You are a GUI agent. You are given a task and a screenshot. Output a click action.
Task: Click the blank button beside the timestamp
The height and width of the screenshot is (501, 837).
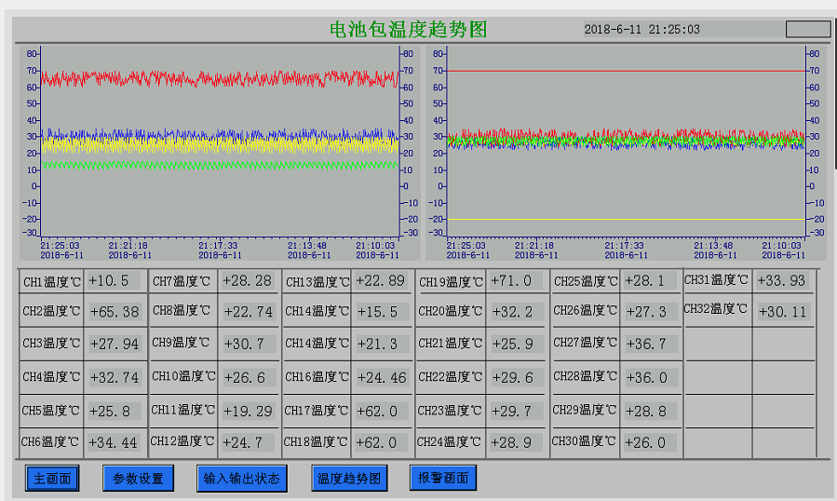807,29
